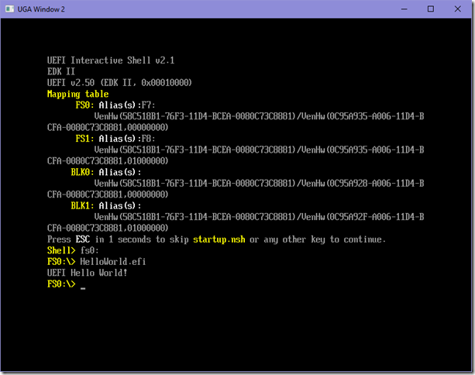Click the 'fs0:' command text
This screenshot has height=375, width=475.
[x=89, y=251]
